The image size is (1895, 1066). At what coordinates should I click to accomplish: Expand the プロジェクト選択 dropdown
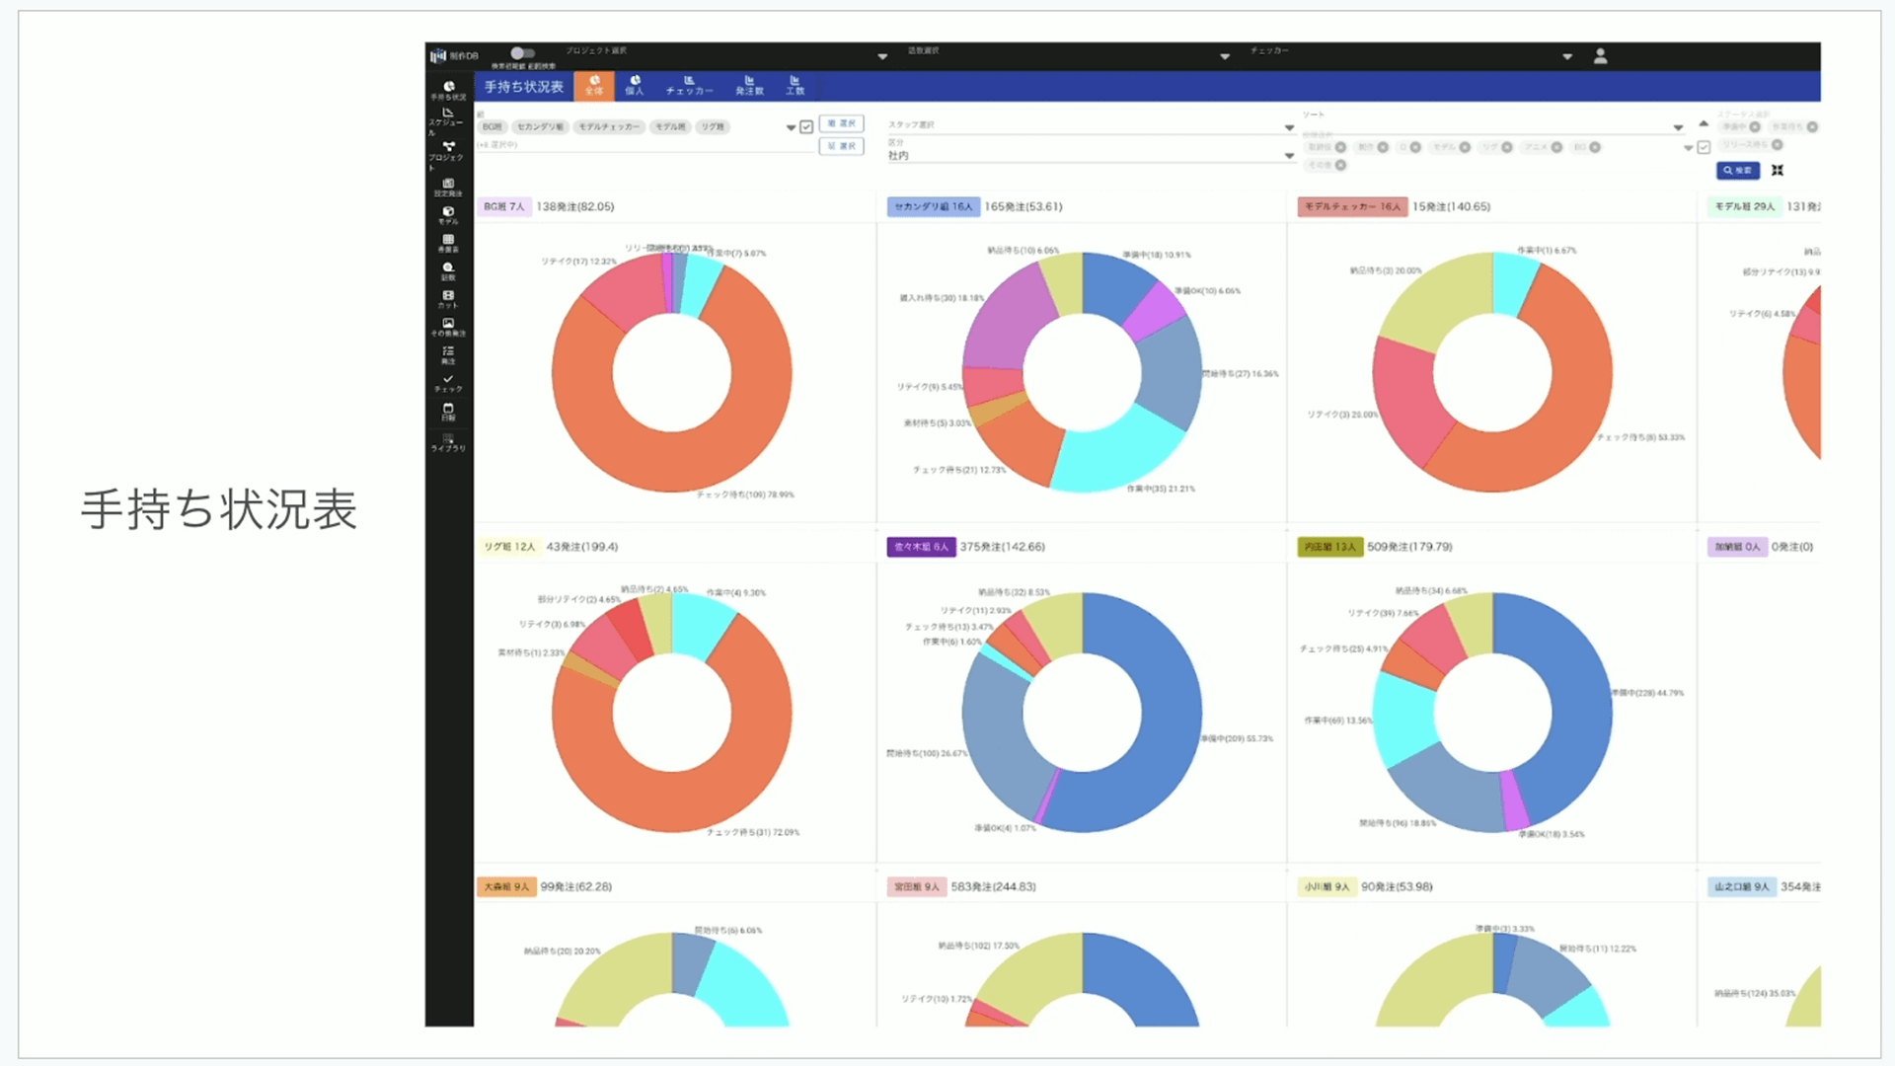tap(882, 56)
